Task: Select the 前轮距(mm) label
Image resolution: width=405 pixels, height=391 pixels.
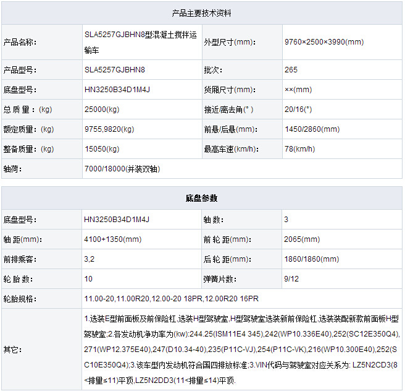Action: (227, 239)
